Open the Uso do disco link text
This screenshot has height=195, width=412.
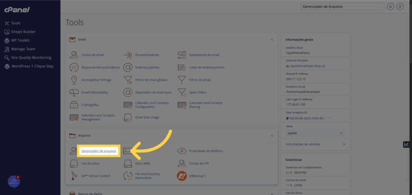coord(91,163)
